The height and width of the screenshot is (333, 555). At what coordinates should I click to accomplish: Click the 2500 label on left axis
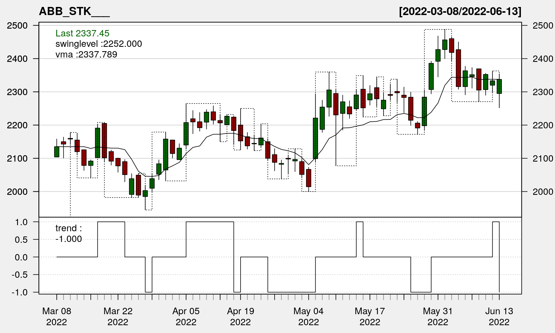point(17,25)
